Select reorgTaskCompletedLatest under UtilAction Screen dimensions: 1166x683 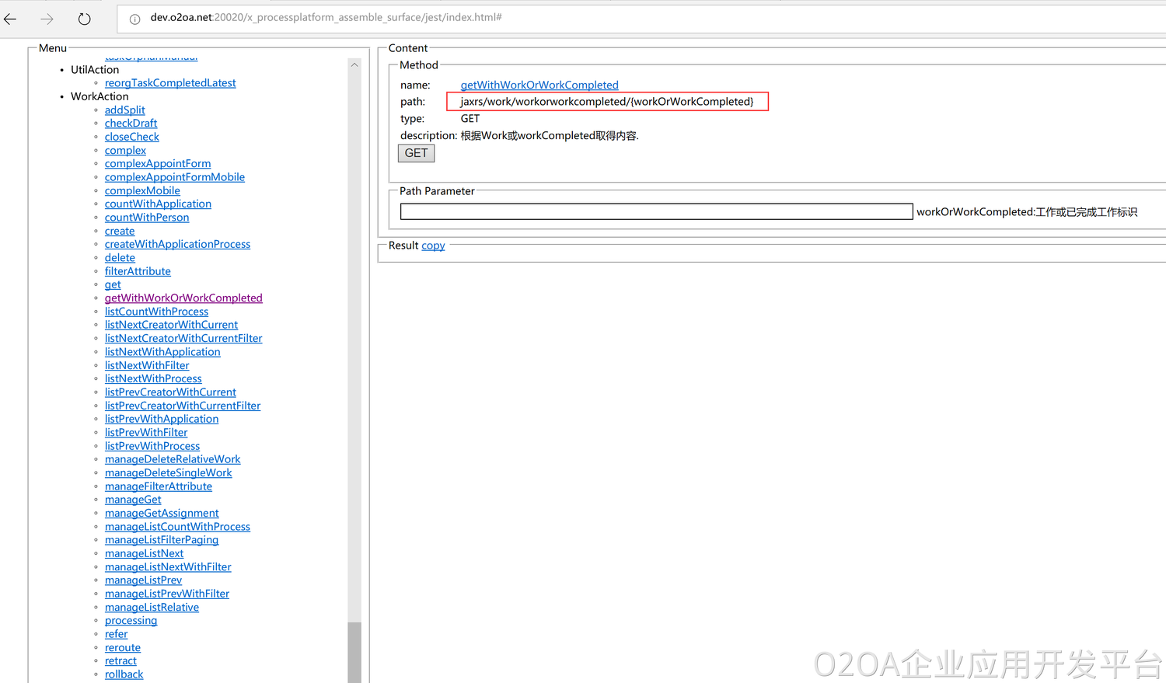coord(170,83)
